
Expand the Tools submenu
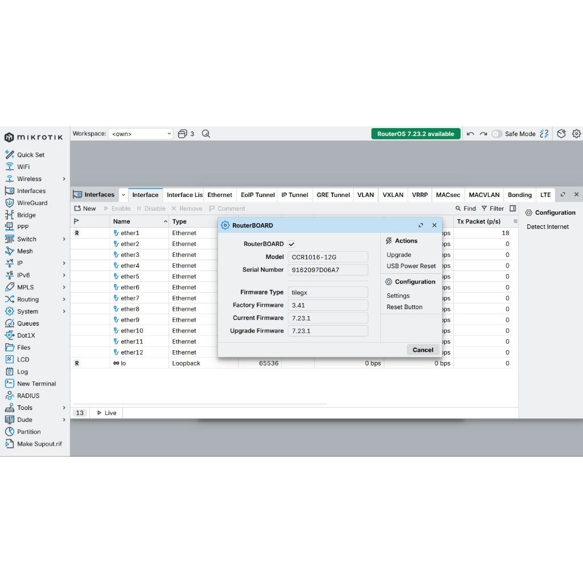[64, 408]
